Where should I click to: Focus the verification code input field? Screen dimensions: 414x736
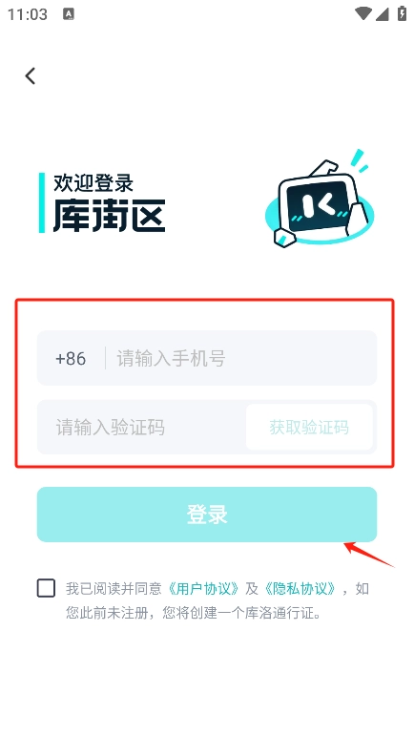(x=140, y=428)
